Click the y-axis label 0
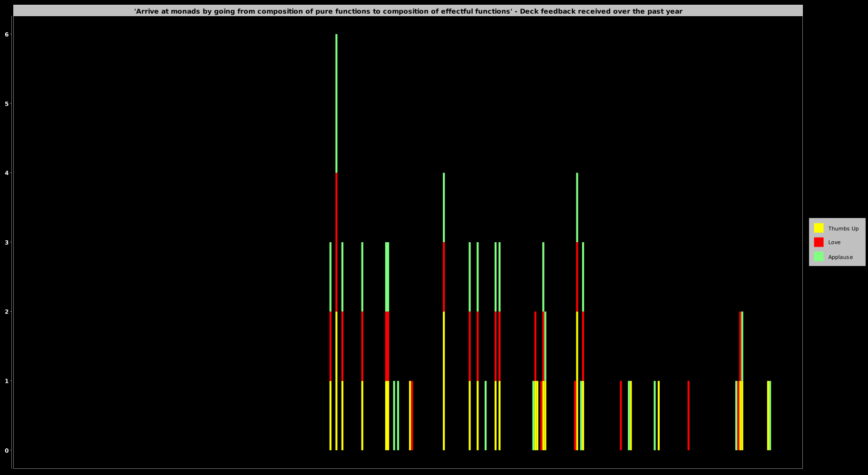Screen dimensions: 868x475 [7, 450]
